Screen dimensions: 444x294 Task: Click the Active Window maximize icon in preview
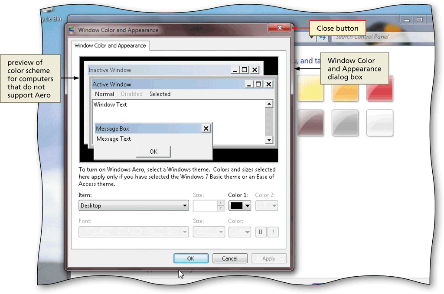(x=258, y=84)
